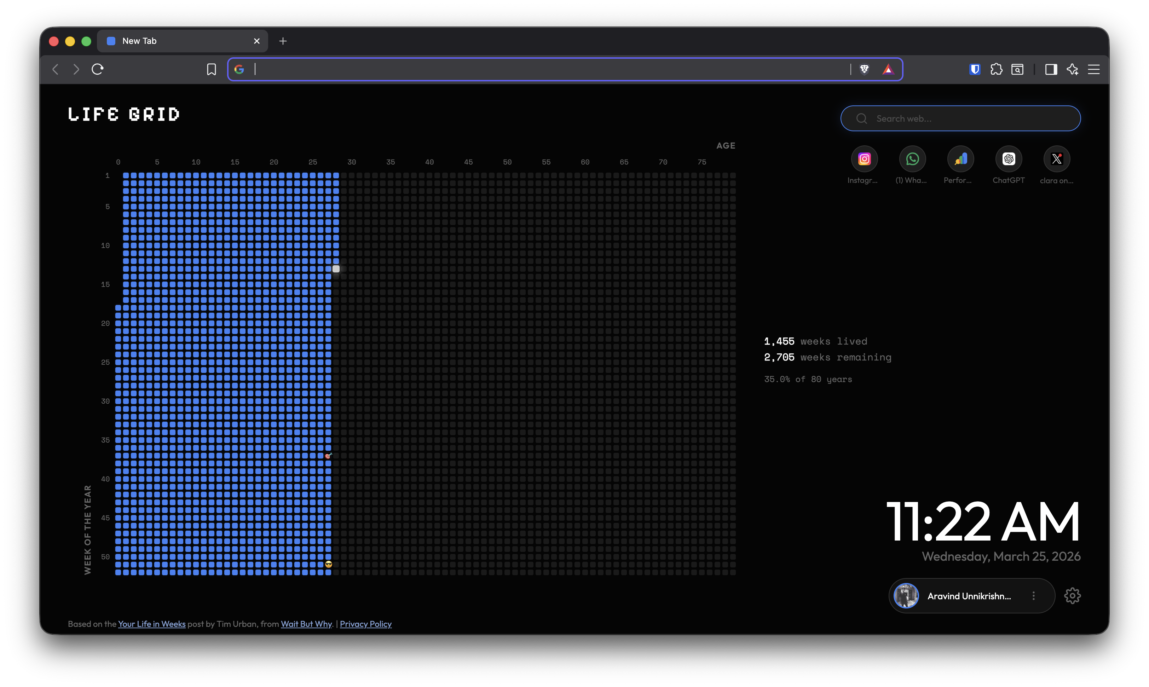Reload the current page
1149x687 pixels.
point(98,69)
